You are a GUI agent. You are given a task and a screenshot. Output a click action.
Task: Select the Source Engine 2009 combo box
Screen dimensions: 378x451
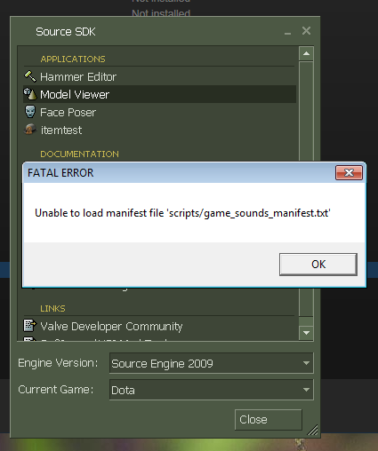coord(212,363)
